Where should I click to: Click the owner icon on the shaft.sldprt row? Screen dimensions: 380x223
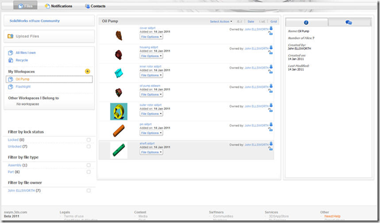pos(271,143)
